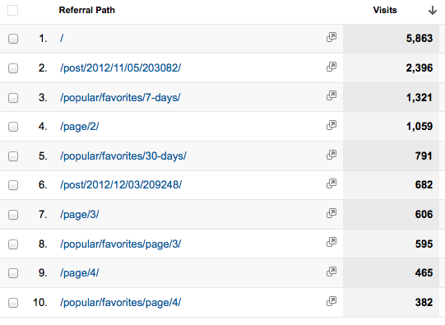Open the /page/2/ referral path link

pos(80,127)
